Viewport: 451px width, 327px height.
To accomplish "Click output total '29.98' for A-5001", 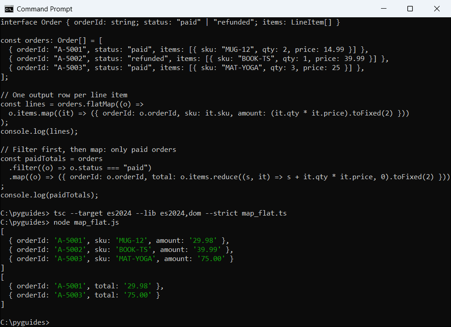I will click(137, 286).
